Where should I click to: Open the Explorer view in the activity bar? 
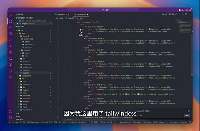[x=11, y=21]
